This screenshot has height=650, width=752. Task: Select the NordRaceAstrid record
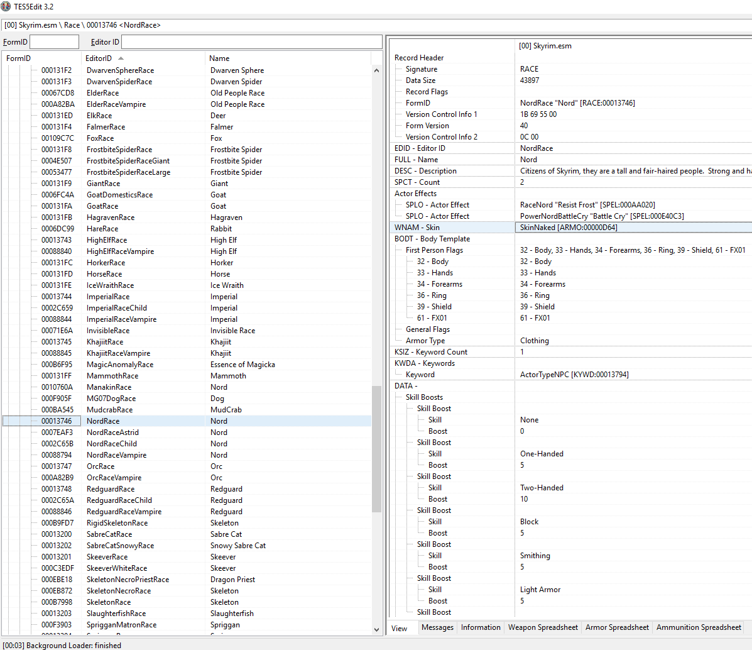click(x=187, y=432)
